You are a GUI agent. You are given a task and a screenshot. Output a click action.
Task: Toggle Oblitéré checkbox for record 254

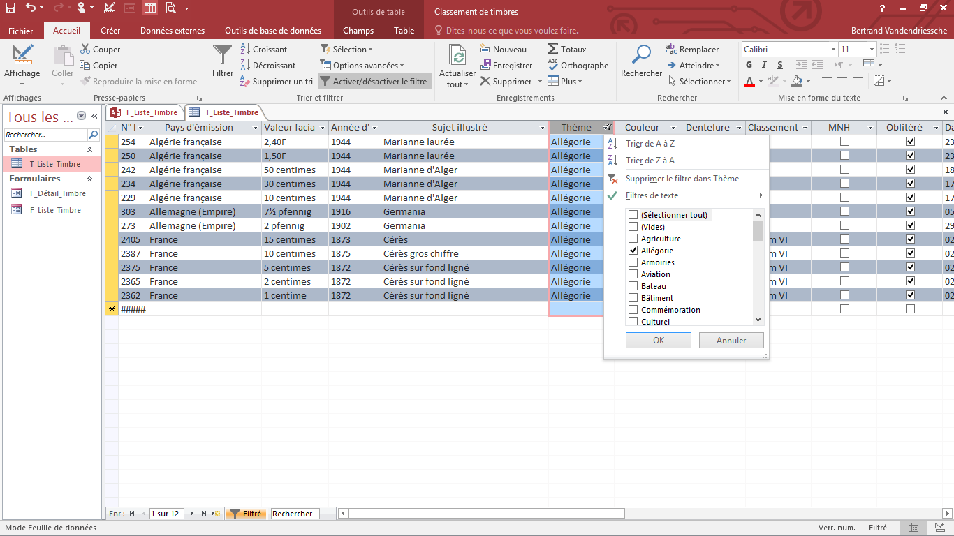pos(910,142)
